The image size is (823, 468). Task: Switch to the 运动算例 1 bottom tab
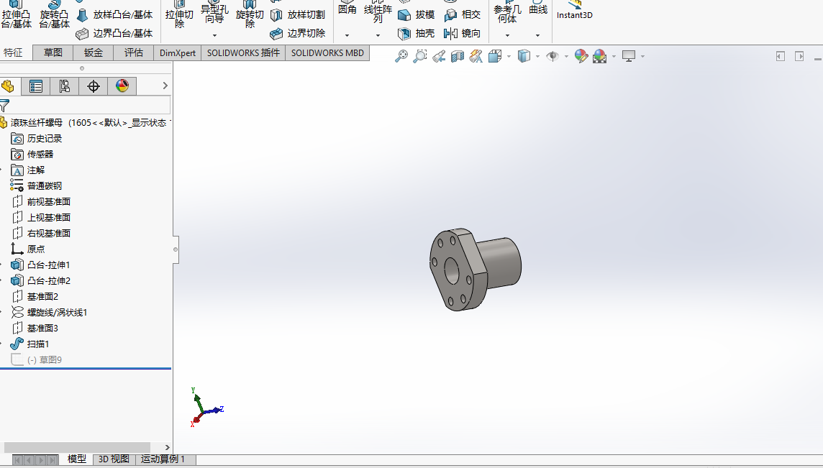tap(163, 459)
